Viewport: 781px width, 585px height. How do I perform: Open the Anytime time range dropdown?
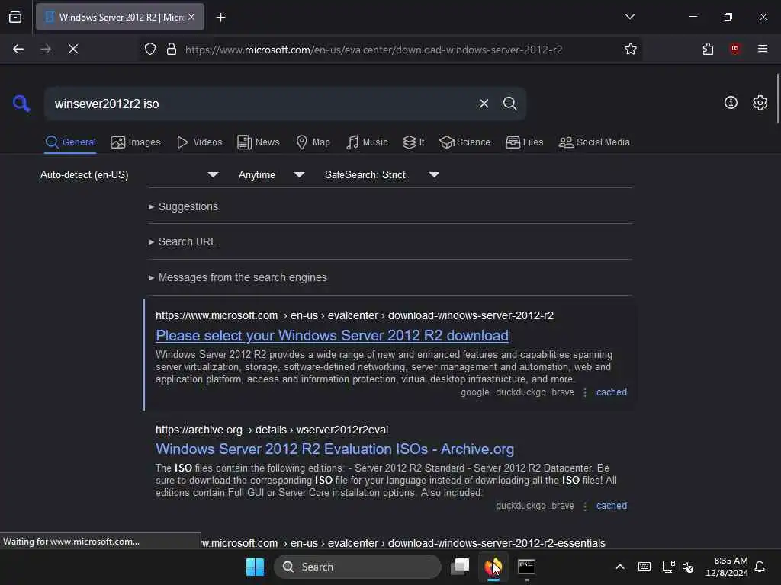pos(272,174)
